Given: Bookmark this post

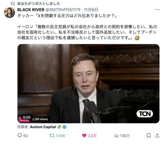Looking at the screenshot, I should (149, 136).
